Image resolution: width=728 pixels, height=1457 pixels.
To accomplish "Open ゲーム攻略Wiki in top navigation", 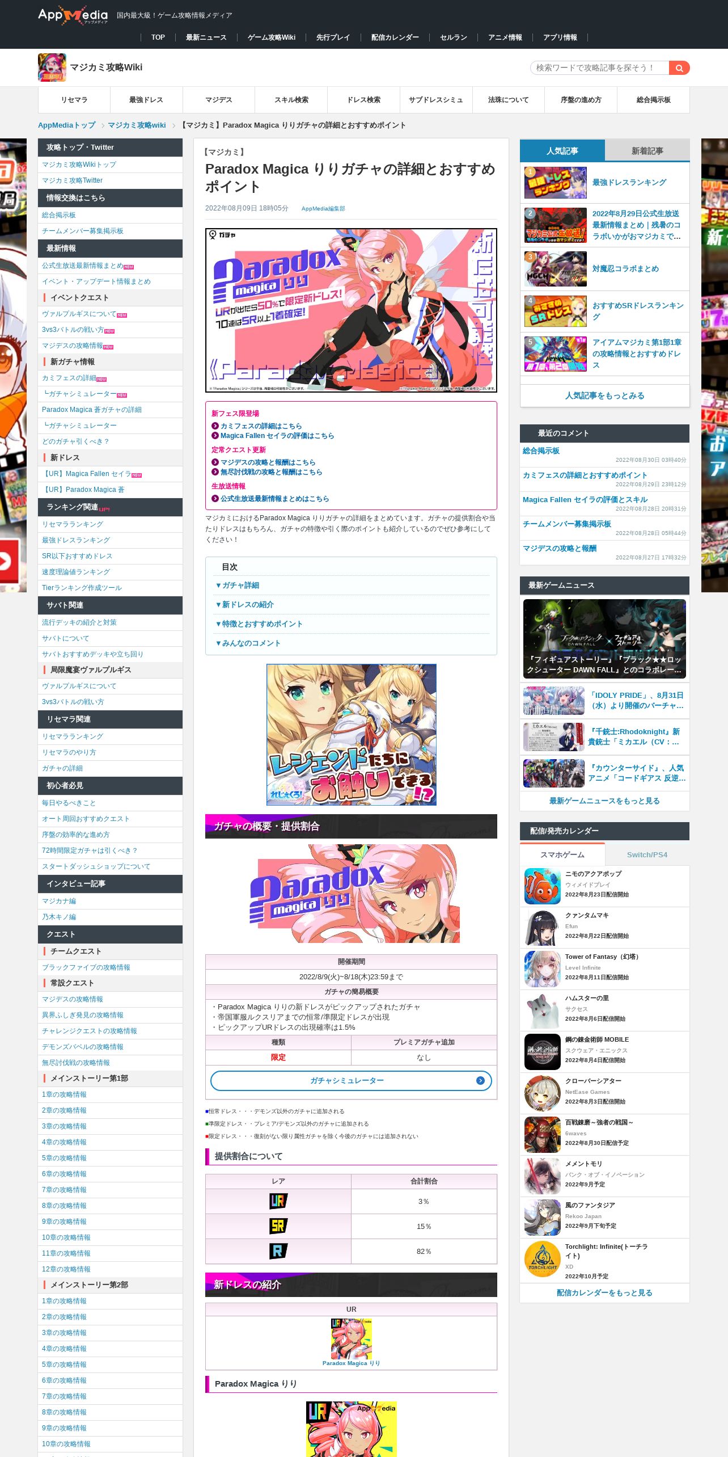I will (272, 37).
